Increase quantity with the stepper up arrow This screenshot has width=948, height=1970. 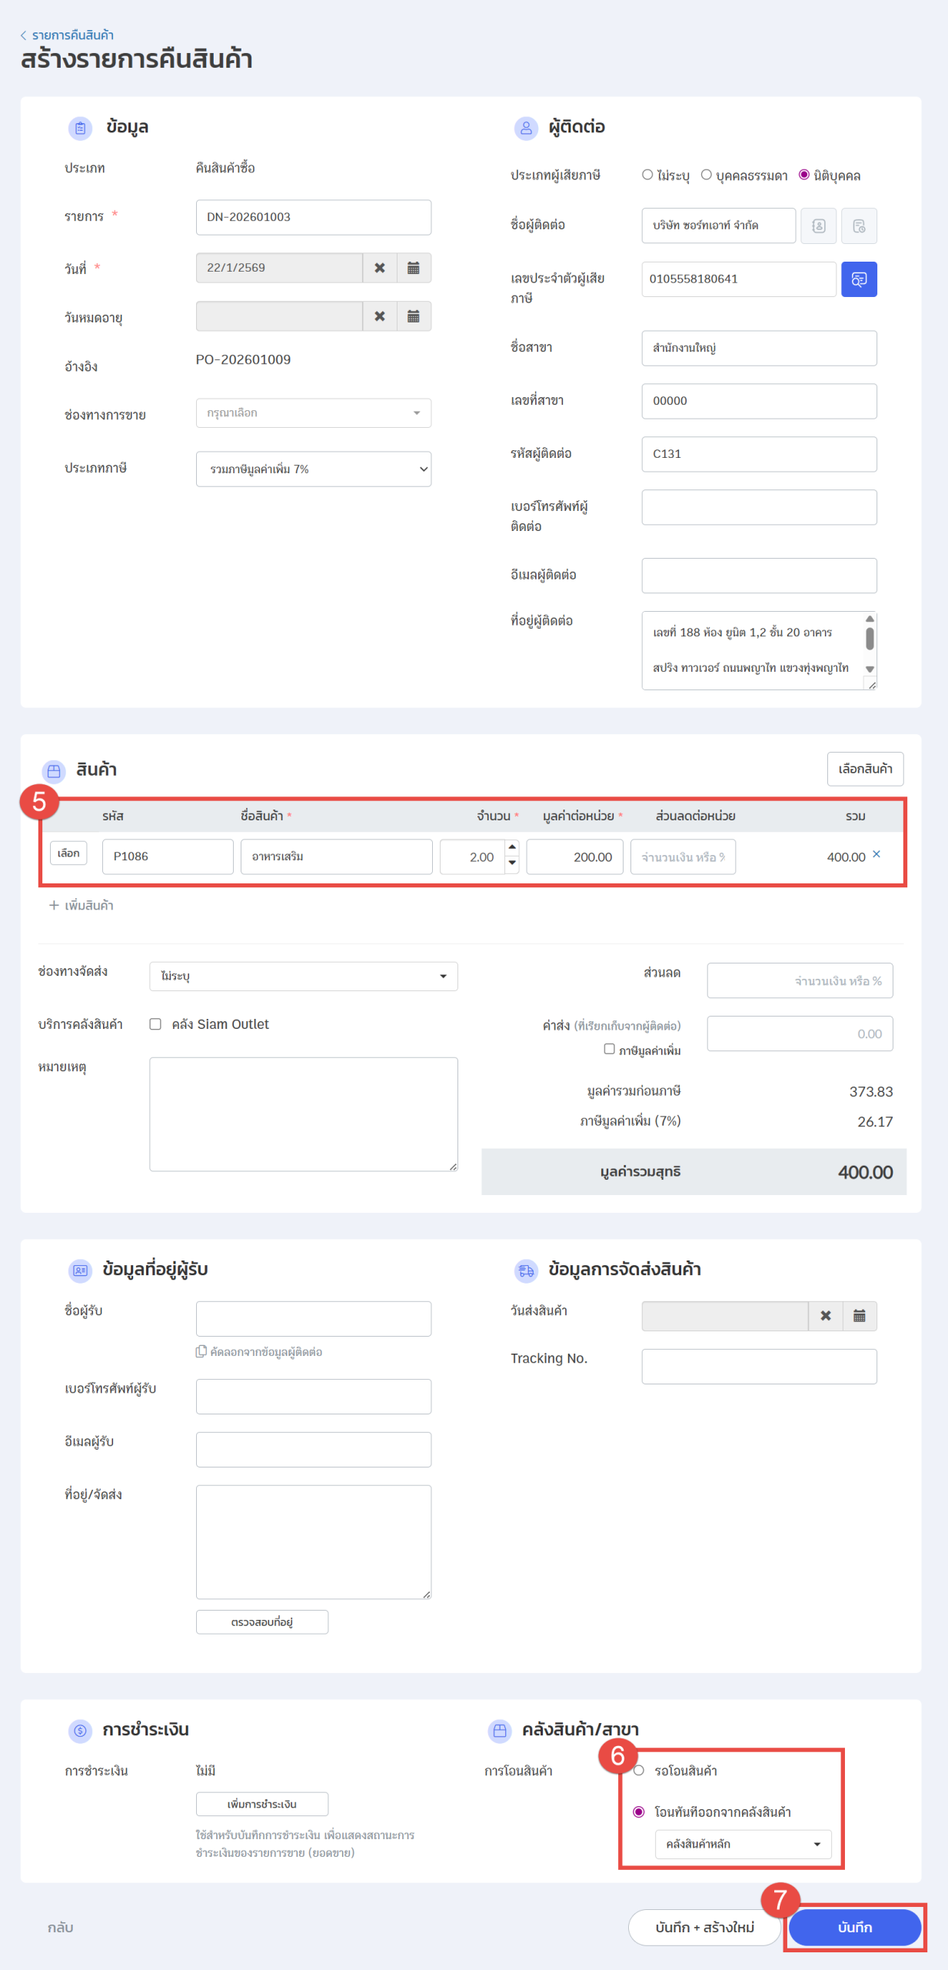pos(512,847)
